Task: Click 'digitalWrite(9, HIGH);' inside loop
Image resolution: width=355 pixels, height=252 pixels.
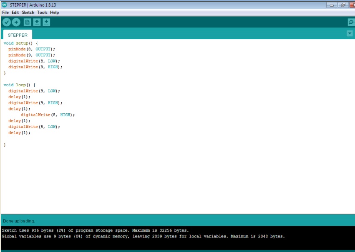Action: (35, 103)
